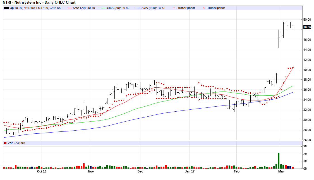Click the last red volume bar on the right
314x180 pixels.
coord(293,168)
